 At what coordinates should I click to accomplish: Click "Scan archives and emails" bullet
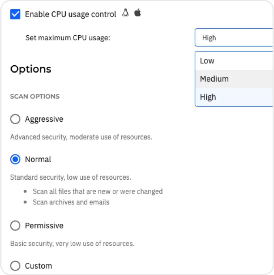pos(71,202)
